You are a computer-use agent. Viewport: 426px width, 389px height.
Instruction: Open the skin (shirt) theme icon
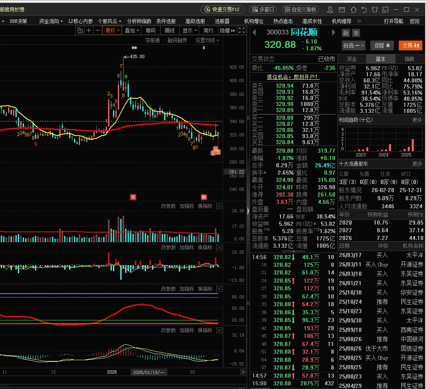tap(375, 10)
